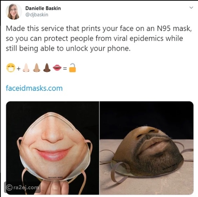Click the plus sign between emojis

tap(19, 69)
